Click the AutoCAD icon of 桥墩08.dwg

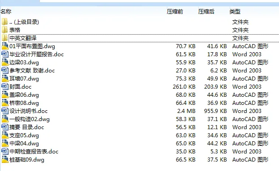point(5,103)
